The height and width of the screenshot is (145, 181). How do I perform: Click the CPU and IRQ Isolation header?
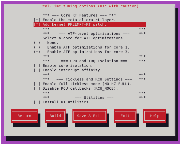point(94,61)
